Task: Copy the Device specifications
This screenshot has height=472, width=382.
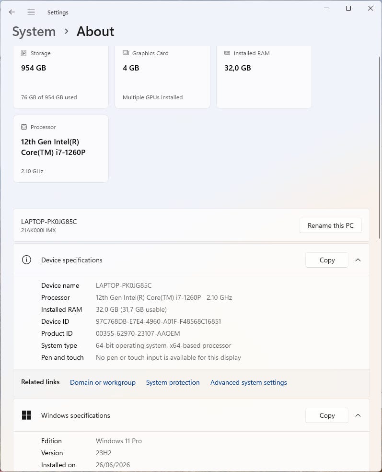Action: point(327,260)
